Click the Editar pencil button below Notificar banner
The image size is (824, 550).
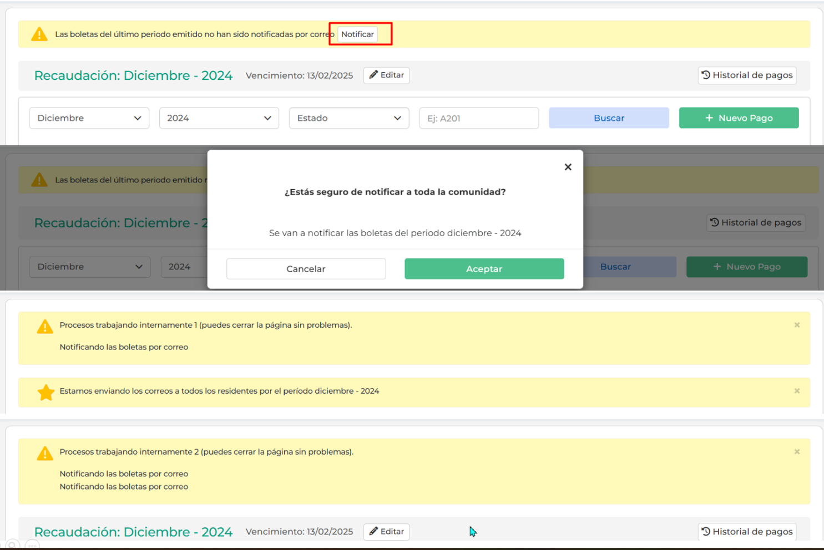tap(386, 75)
